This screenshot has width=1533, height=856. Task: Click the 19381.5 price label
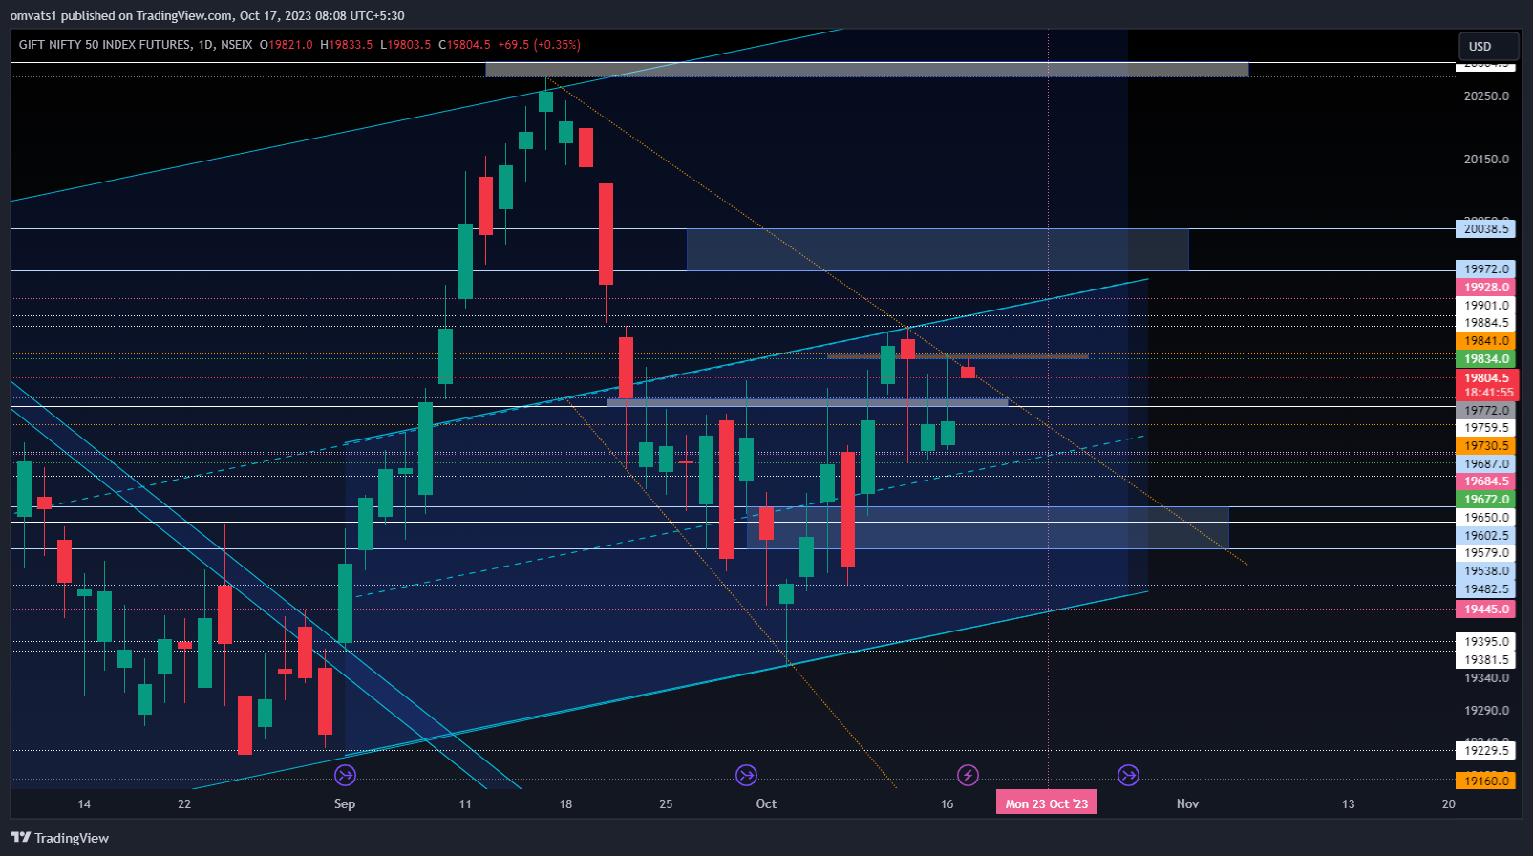[1486, 660]
